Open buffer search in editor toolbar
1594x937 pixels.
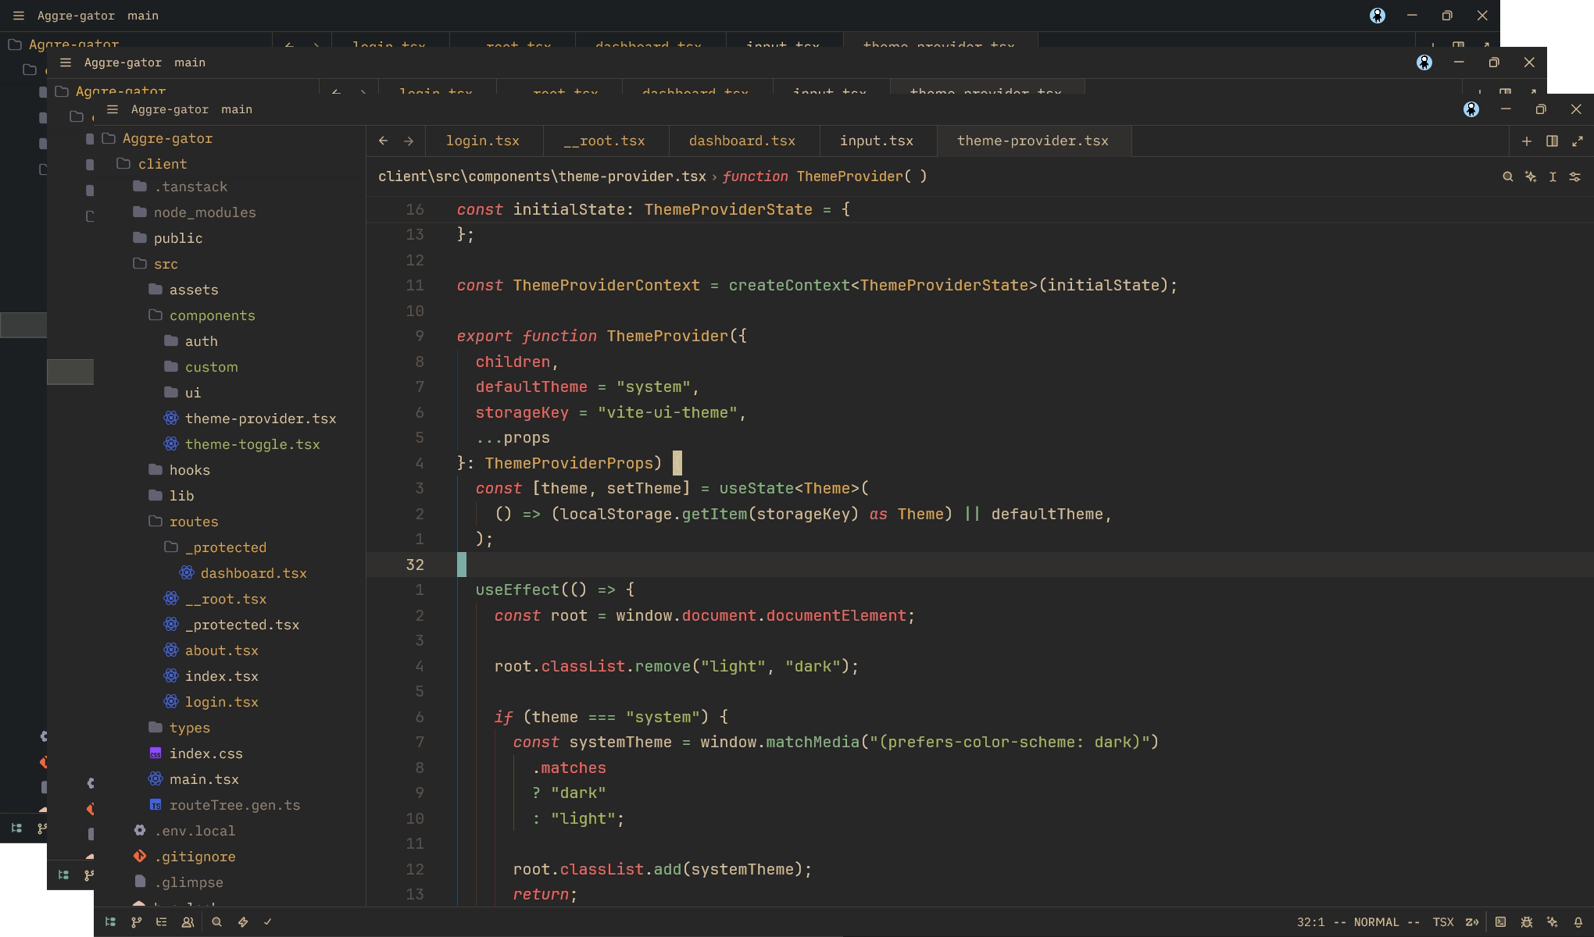[1508, 177]
